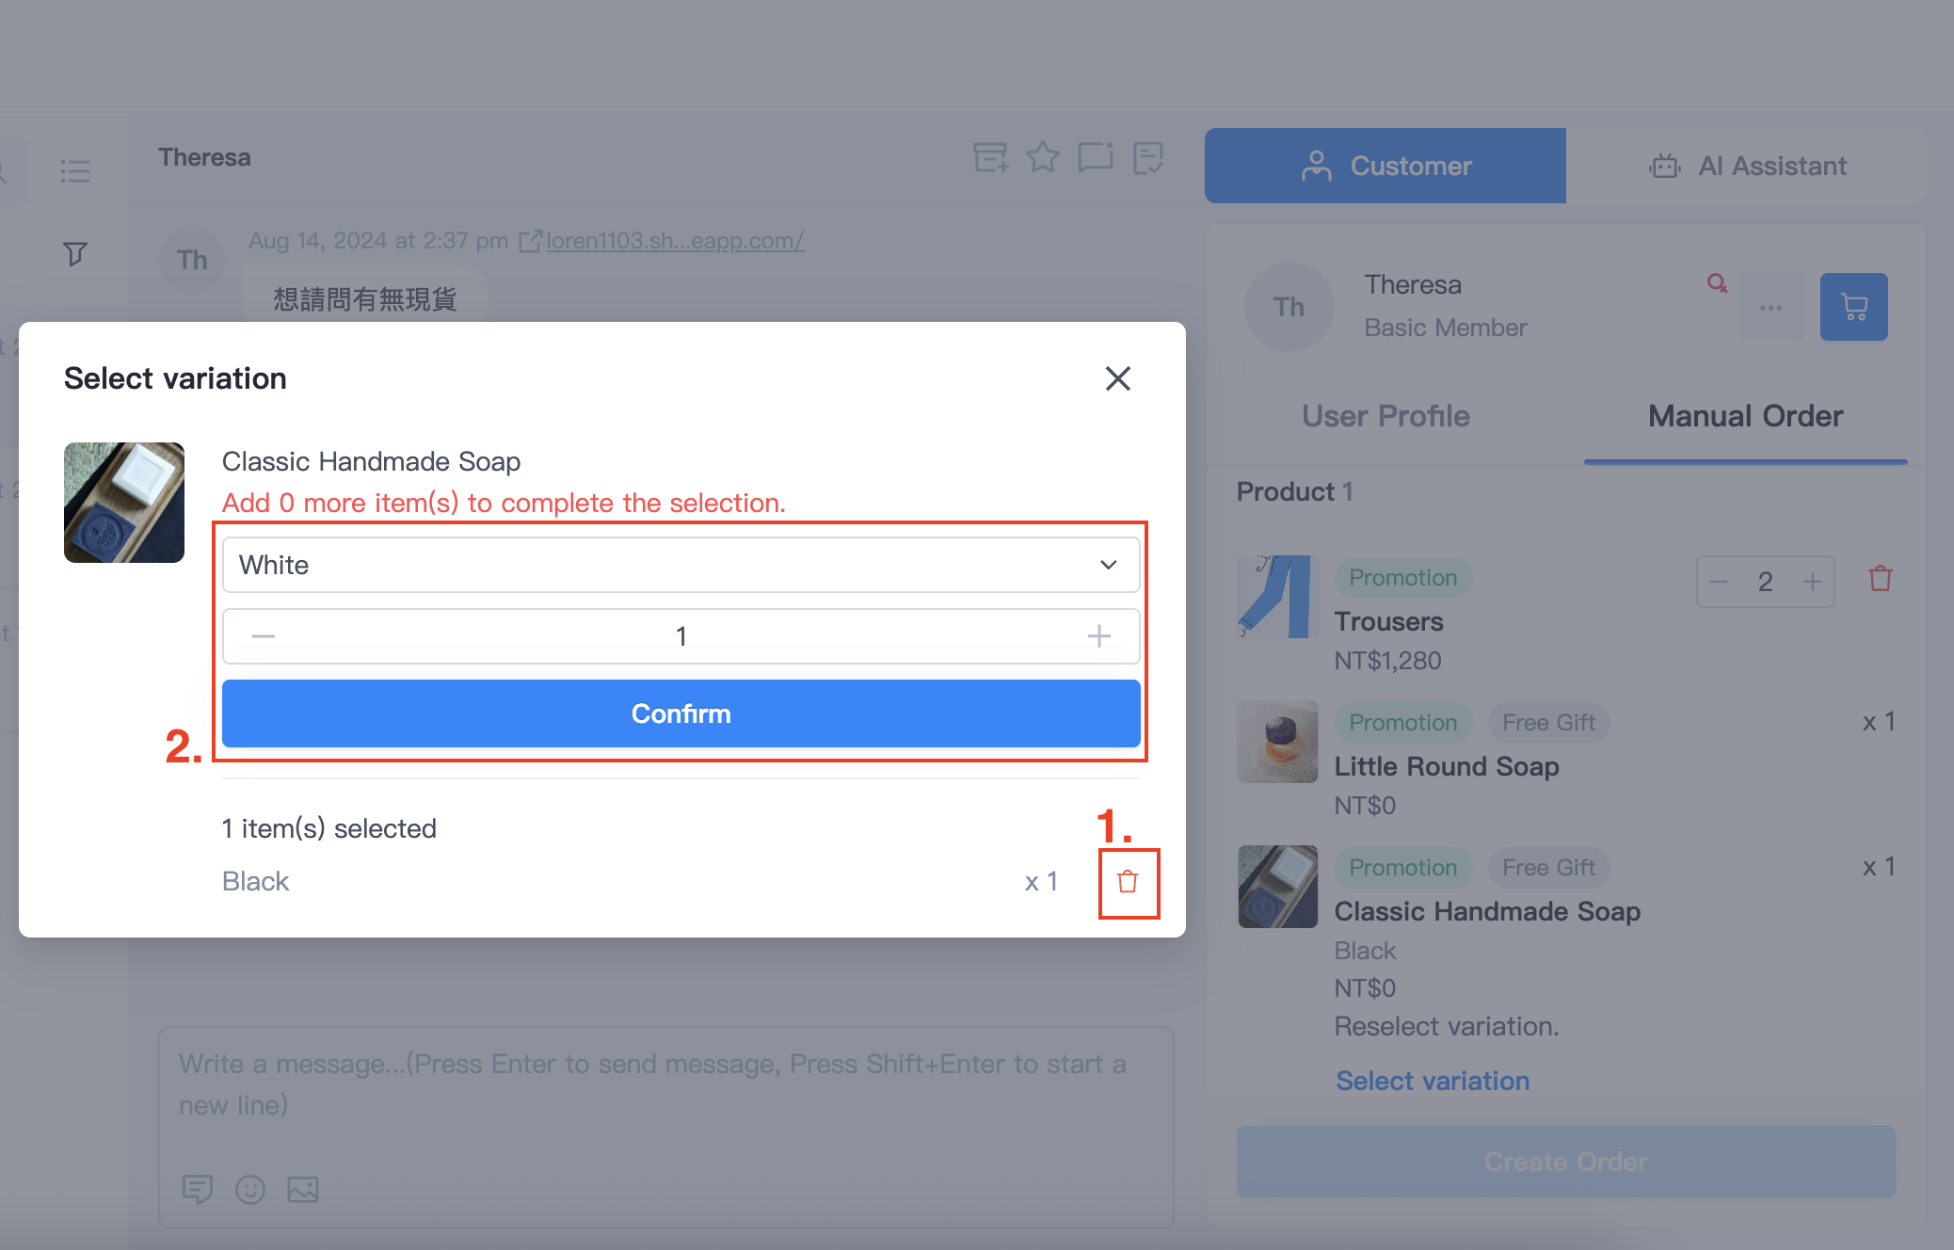This screenshot has width=1954, height=1250.
Task: Click the blue shopping cart icon
Action: [x=1853, y=307]
